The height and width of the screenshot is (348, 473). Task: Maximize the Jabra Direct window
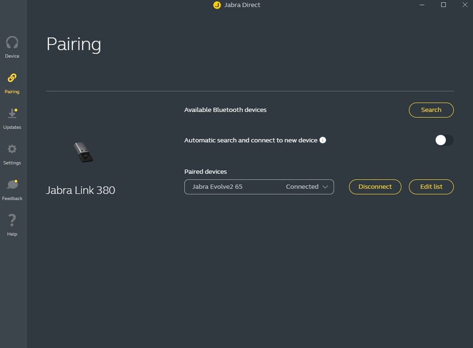tap(443, 5)
